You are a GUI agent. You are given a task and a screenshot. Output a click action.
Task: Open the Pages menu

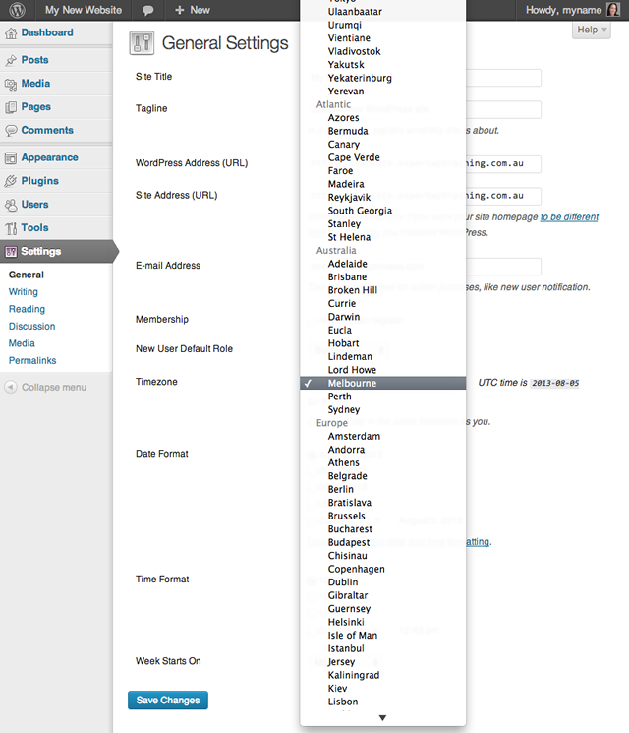click(36, 106)
